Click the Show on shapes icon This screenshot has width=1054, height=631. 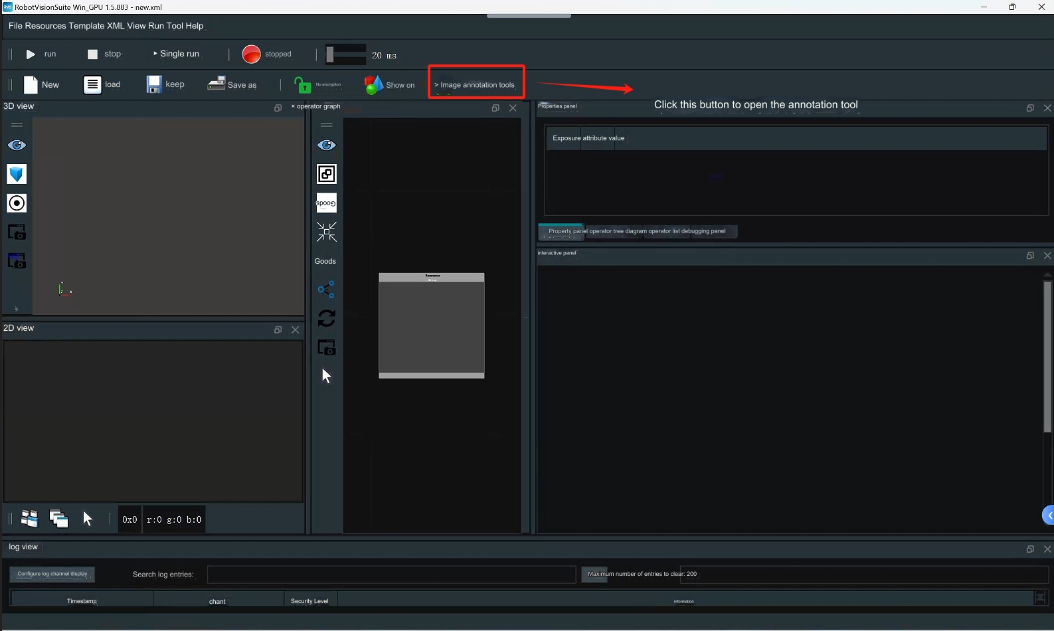[x=374, y=84]
